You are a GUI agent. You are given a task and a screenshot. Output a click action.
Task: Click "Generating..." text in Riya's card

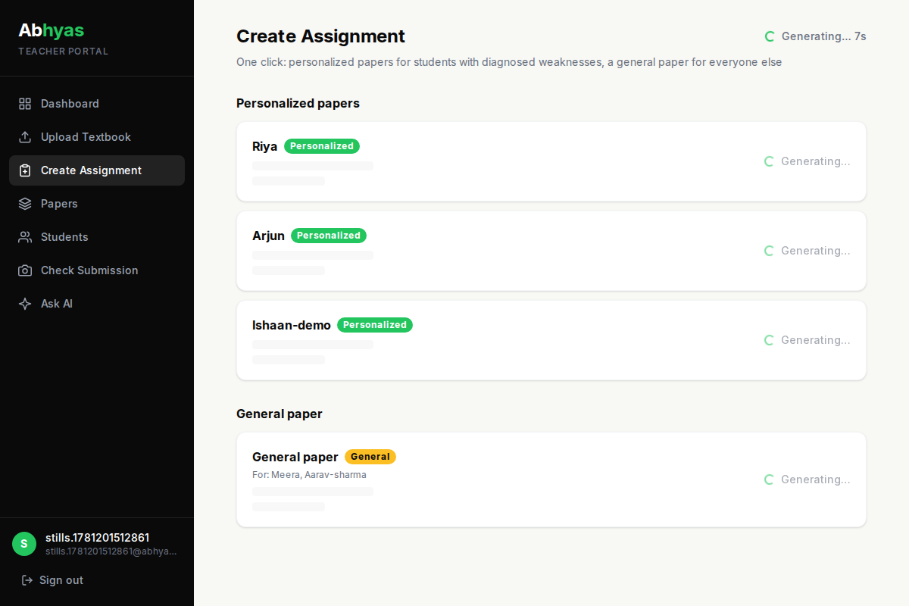point(816,161)
